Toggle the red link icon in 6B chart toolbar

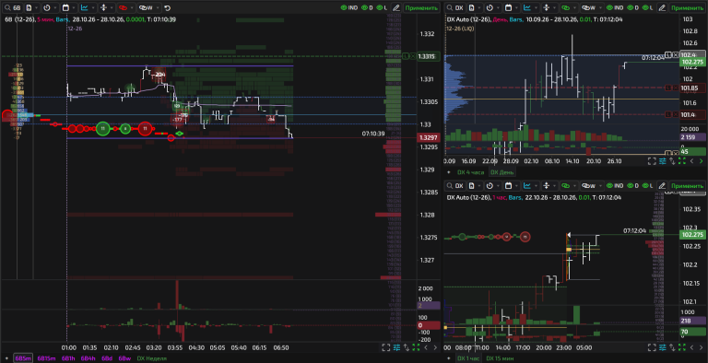coord(123,7)
